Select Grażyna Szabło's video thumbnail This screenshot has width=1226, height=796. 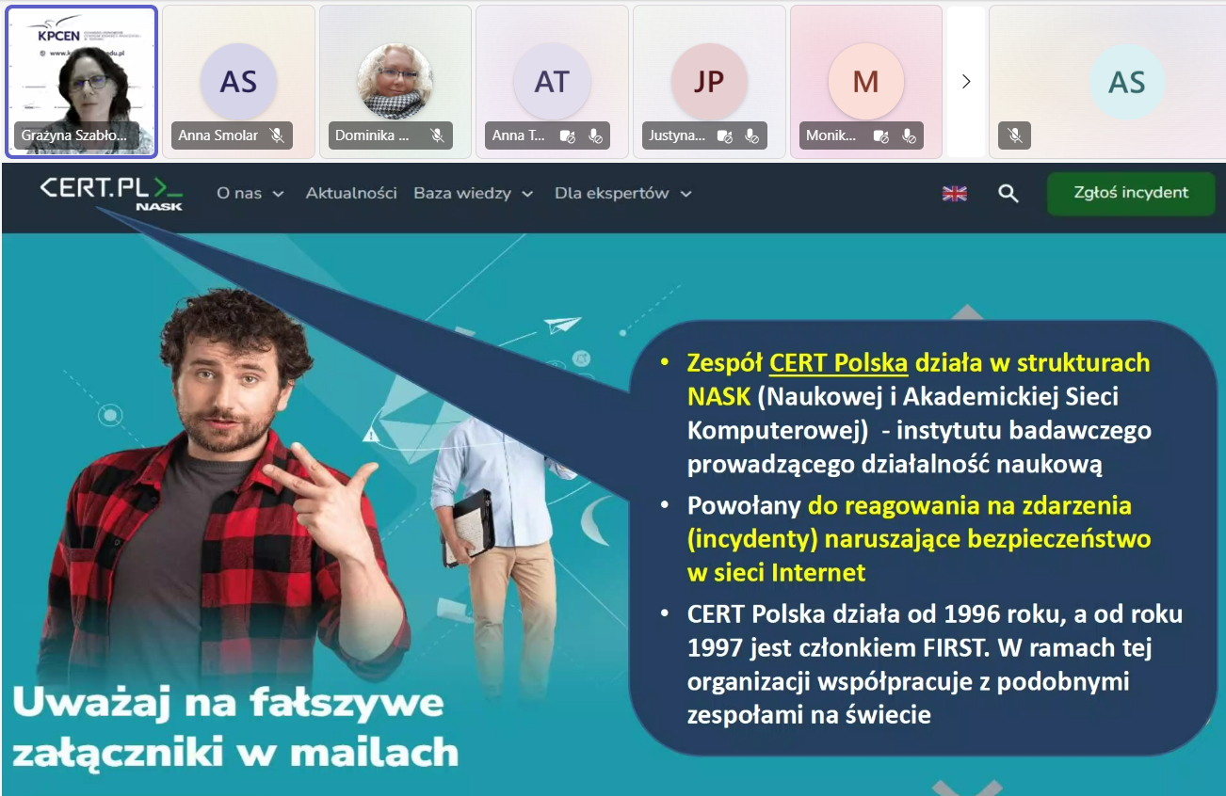coord(81,82)
